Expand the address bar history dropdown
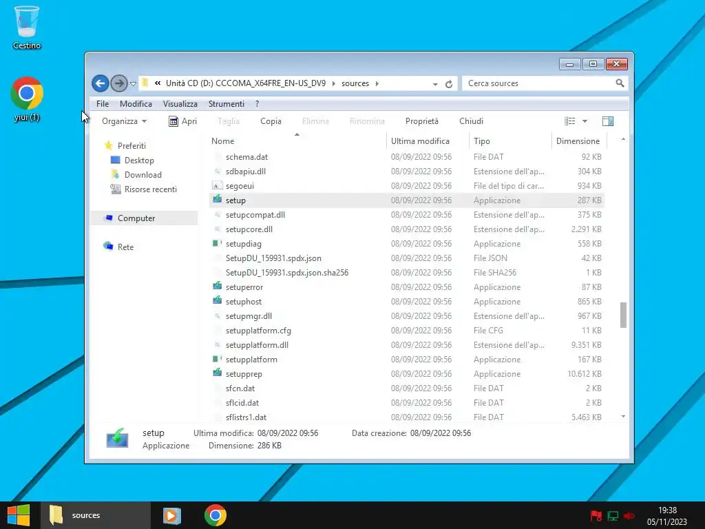 pyautogui.click(x=435, y=84)
